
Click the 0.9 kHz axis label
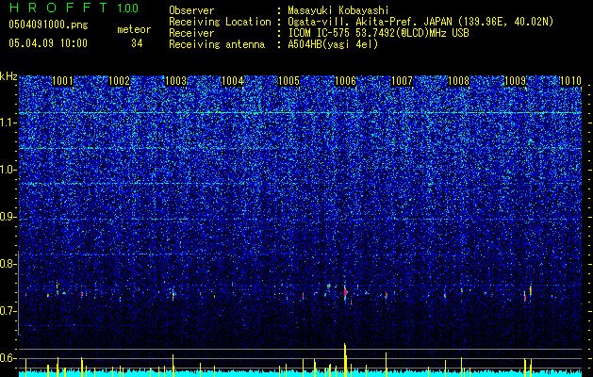point(8,217)
